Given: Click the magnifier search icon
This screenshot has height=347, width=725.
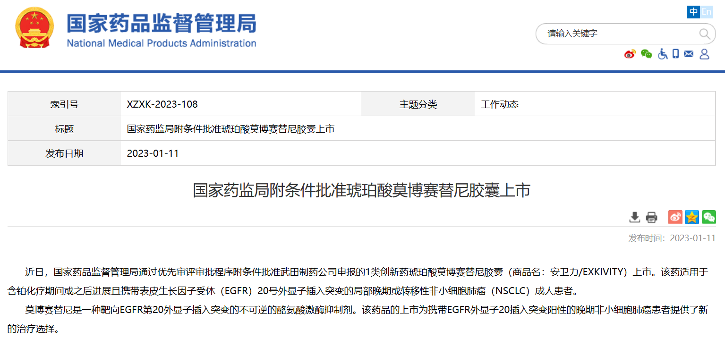Looking at the screenshot, I should click(x=704, y=34).
